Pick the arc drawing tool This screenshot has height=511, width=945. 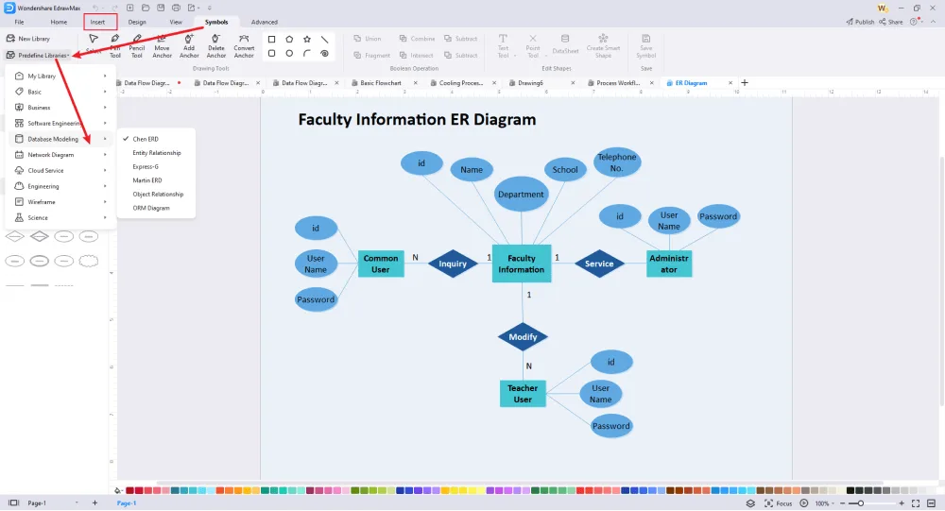coord(307,54)
